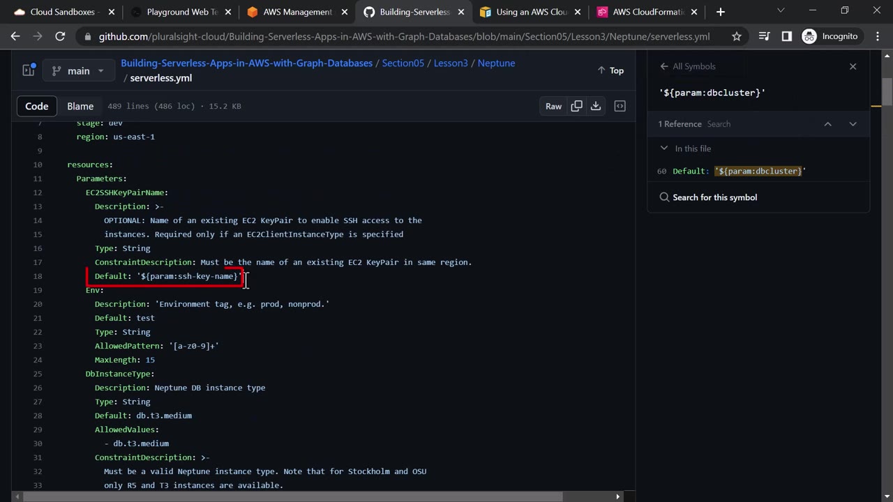Click the github.com address bar URL
This screenshot has width=893, height=502.
tap(404, 36)
